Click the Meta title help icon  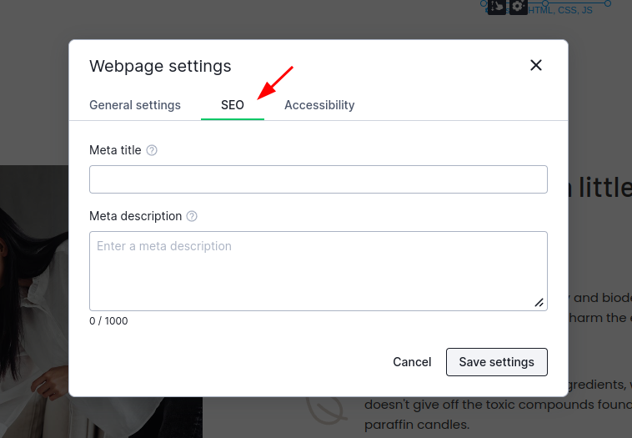point(152,151)
